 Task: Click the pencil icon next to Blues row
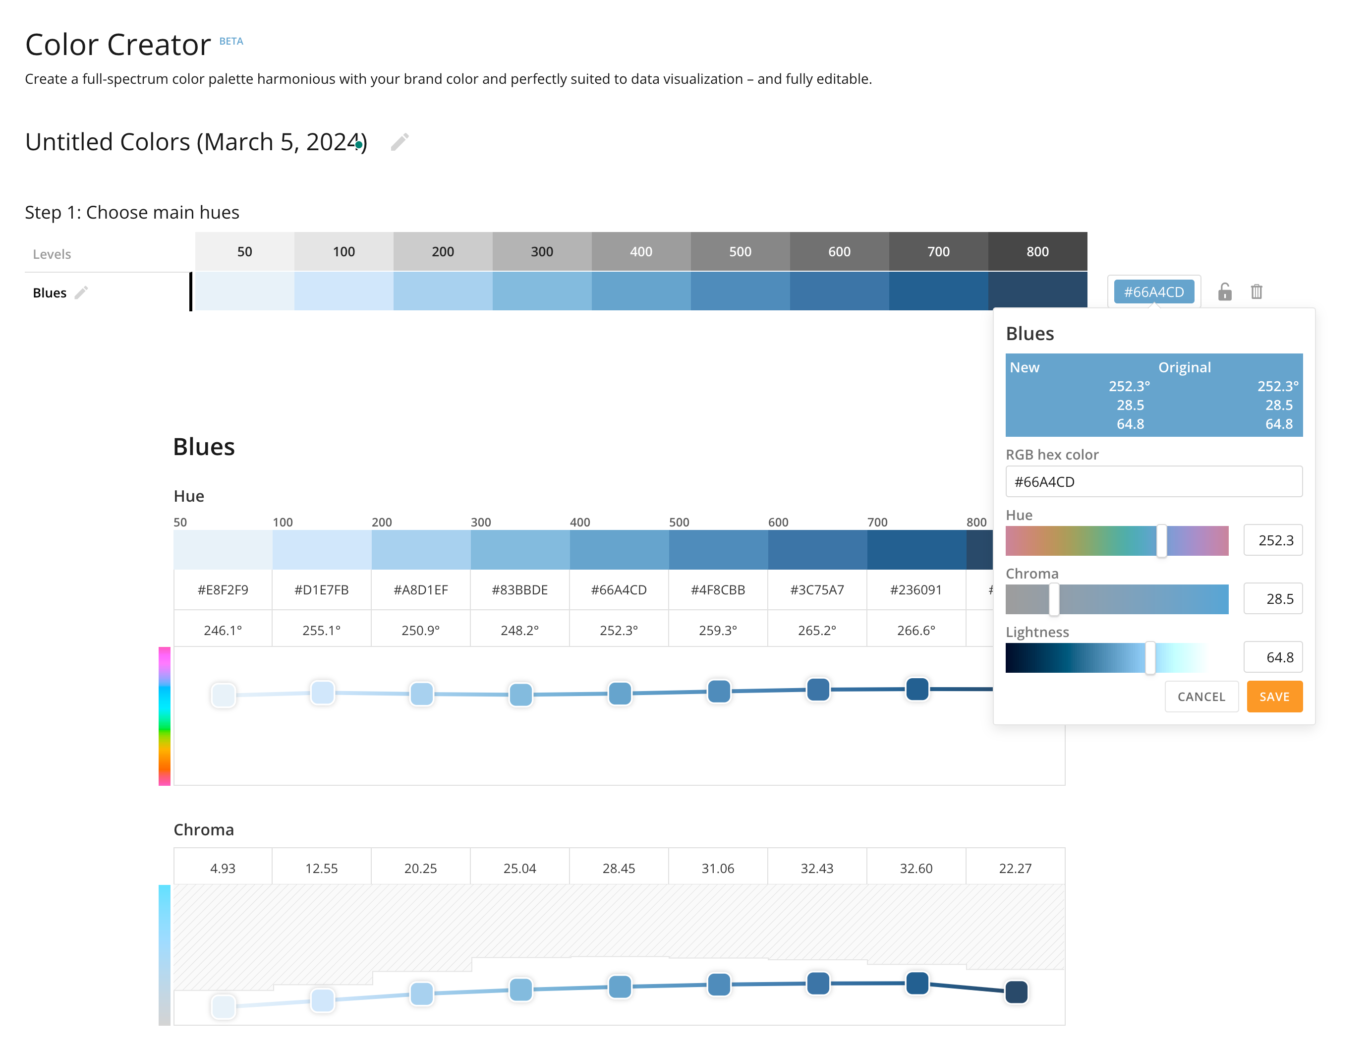coord(81,292)
